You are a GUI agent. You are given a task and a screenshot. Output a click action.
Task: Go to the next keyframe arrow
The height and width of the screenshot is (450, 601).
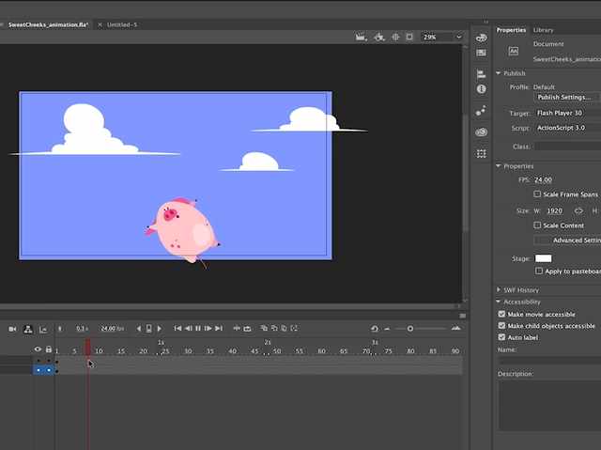click(x=160, y=329)
